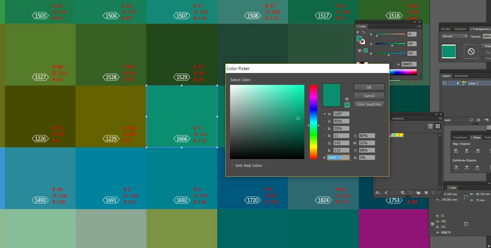
Task: Click OK in the Color Picker dialog
Action: pyautogui.click(x=369, y=87)
